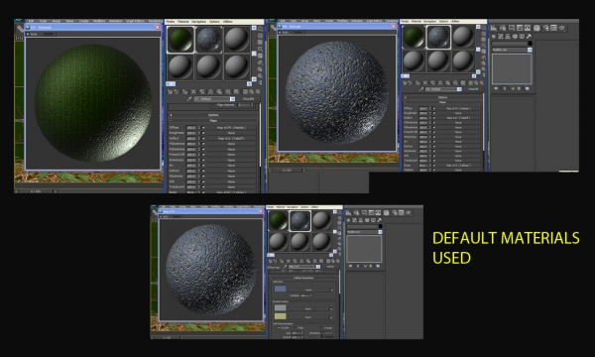Click Pin Stack icon below bottom modifier list

click(x=350, y=267)
